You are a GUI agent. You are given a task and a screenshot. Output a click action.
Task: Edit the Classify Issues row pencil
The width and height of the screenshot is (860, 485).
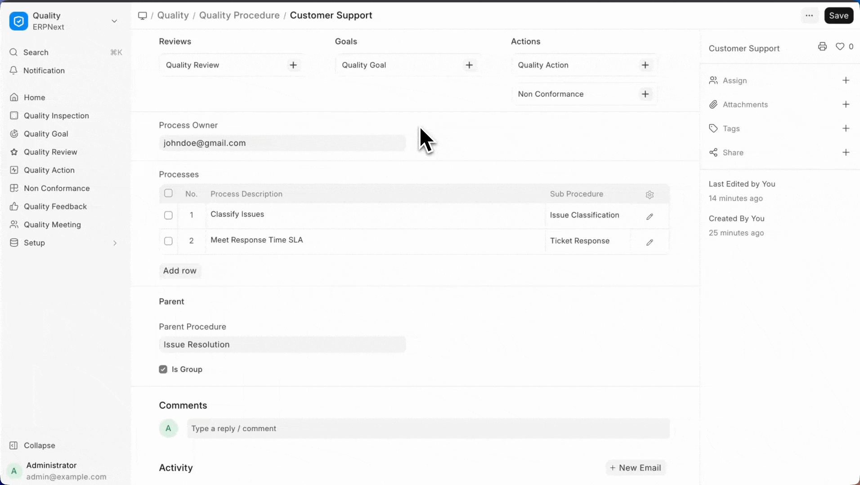pyautogui.click(x=649, y=216)
